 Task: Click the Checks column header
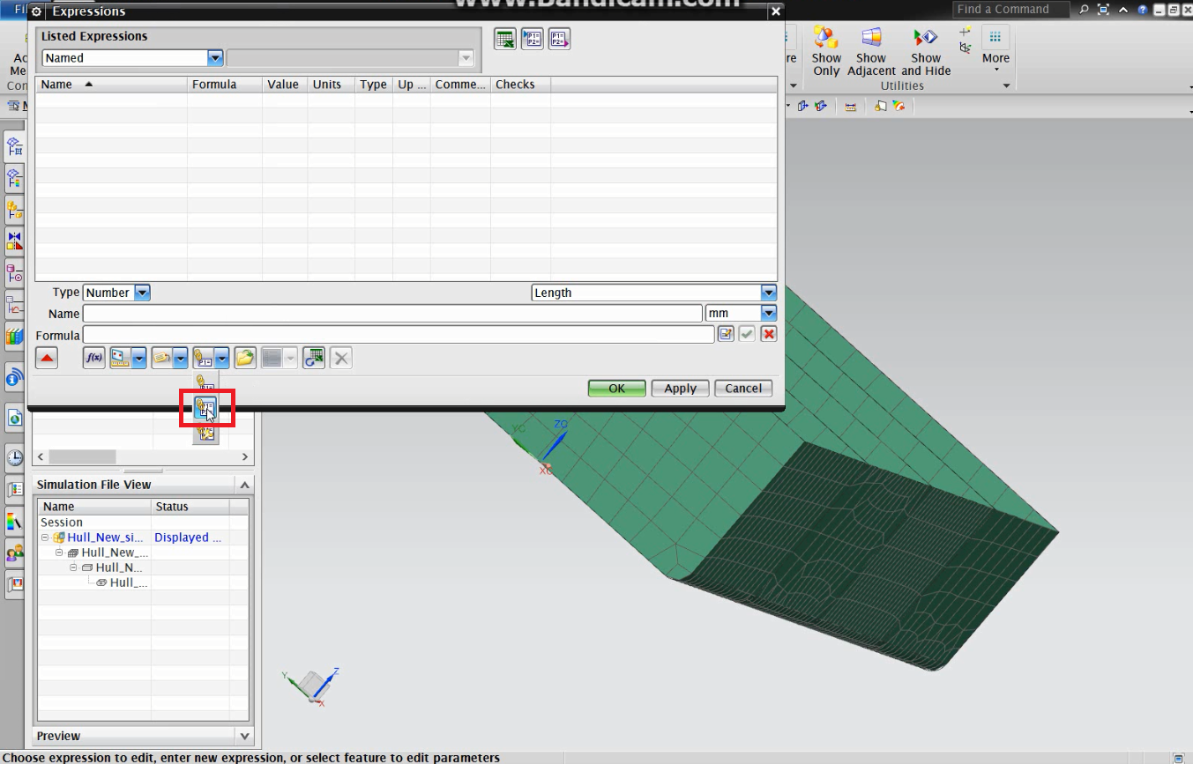520,85
